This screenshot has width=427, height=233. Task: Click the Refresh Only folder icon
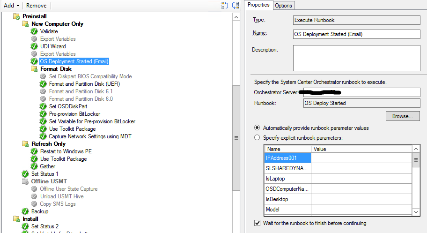click(25, 144)
